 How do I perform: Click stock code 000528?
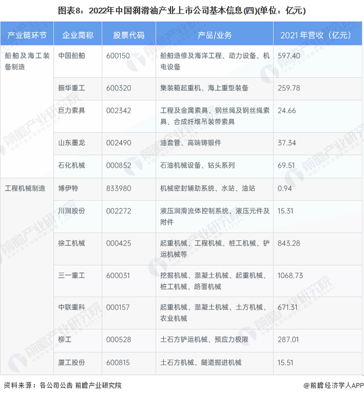click(119, 339)
